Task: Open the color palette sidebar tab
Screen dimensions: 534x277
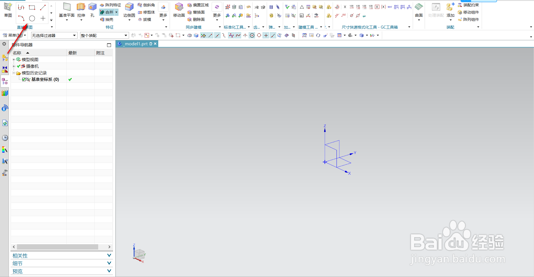Action: [5, 150]
